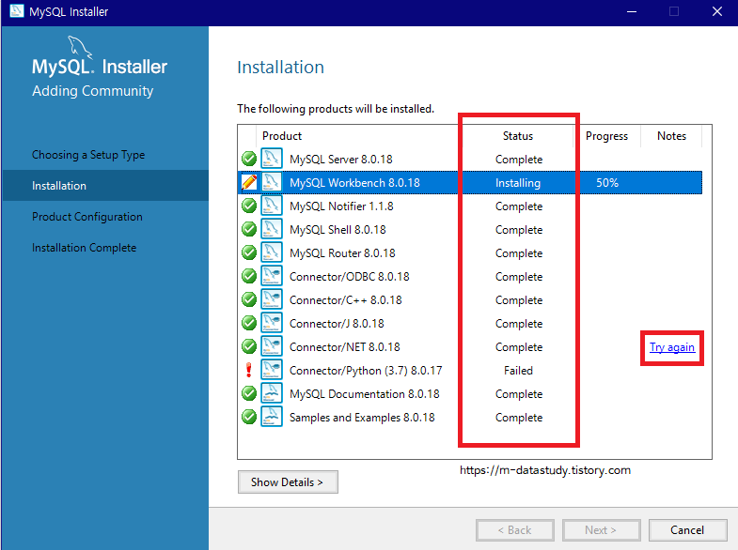Click the Connector/NET 8.0.18 product icon
Screen dimensions: 738x550
(272, 346)
